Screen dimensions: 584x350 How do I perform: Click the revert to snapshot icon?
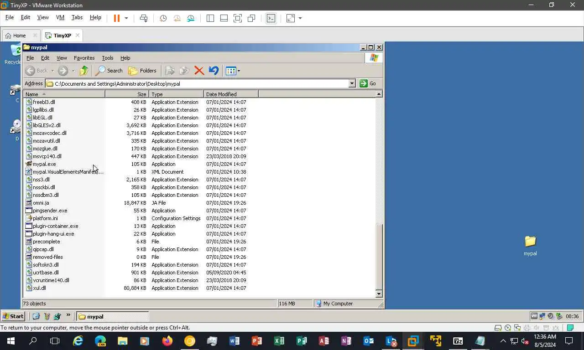click(177, 18)
